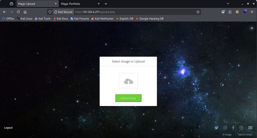Click the cloud upload icon to select an image
Screen dimensions: 257x138
[128, 81]
